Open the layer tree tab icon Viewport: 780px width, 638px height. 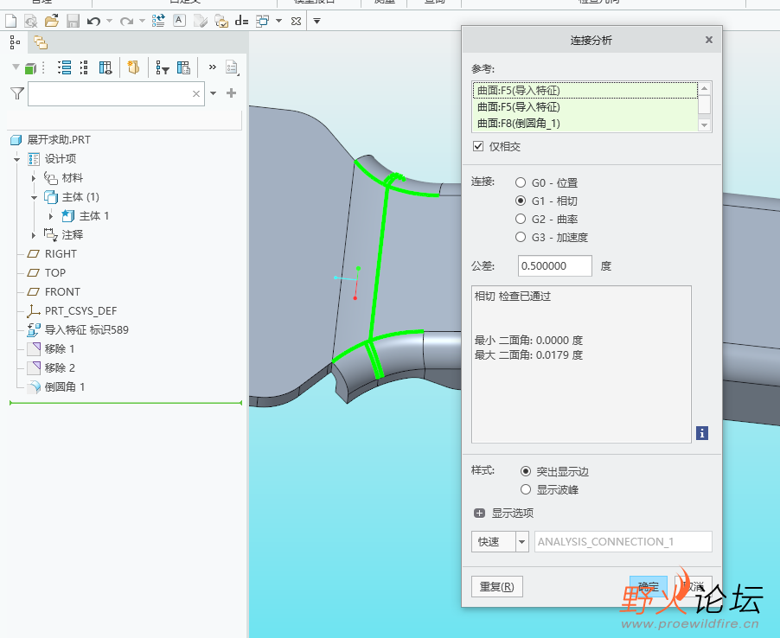click(x=41, y=41)
